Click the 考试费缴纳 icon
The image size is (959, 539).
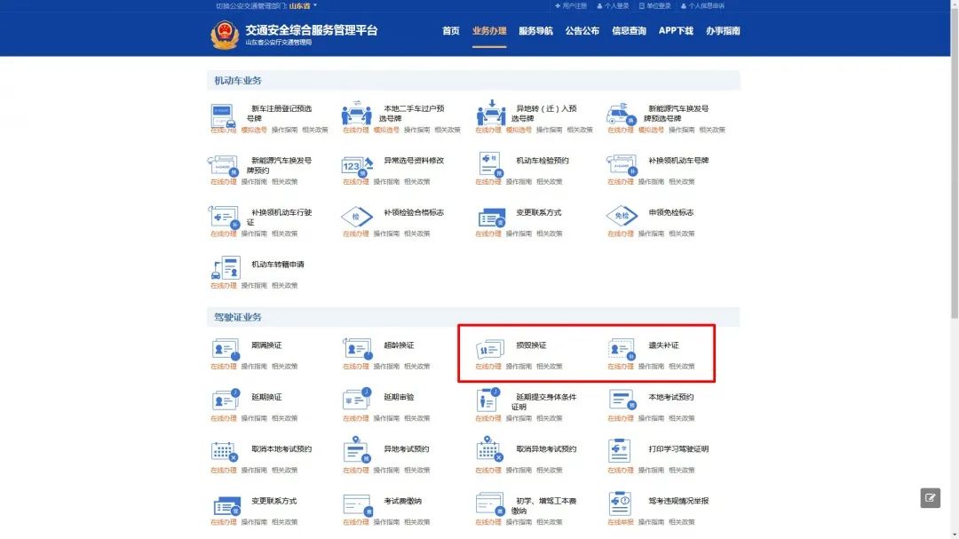(357, 506)
